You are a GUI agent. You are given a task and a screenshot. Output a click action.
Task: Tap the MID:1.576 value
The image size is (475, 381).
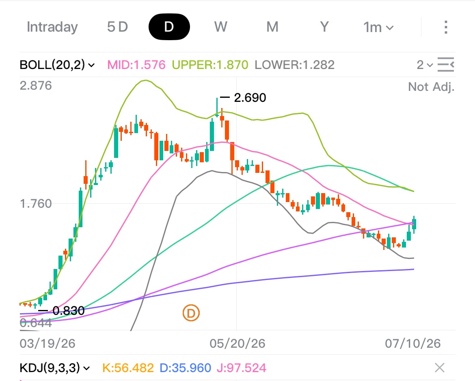click(x=136, y=65)
